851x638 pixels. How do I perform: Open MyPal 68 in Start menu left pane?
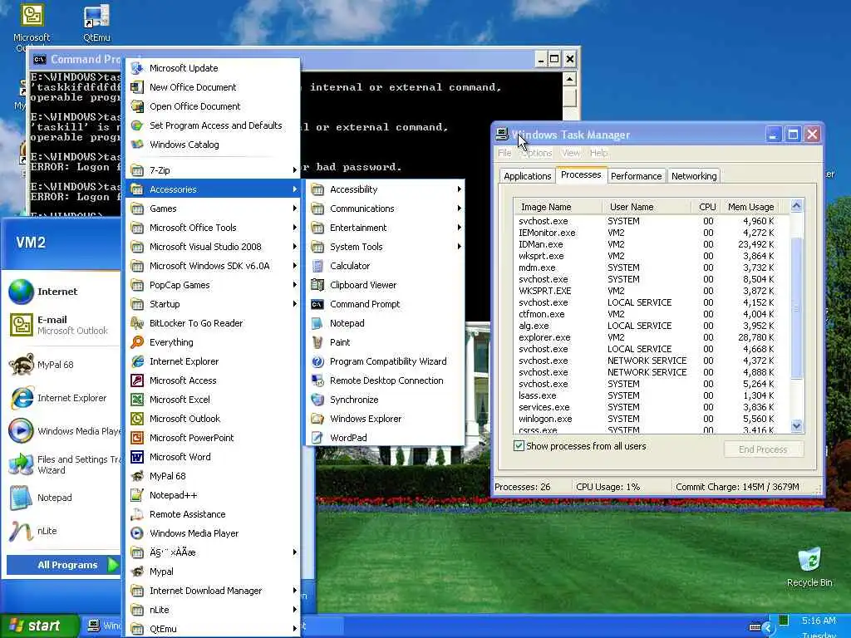click(x=61, y=365)
